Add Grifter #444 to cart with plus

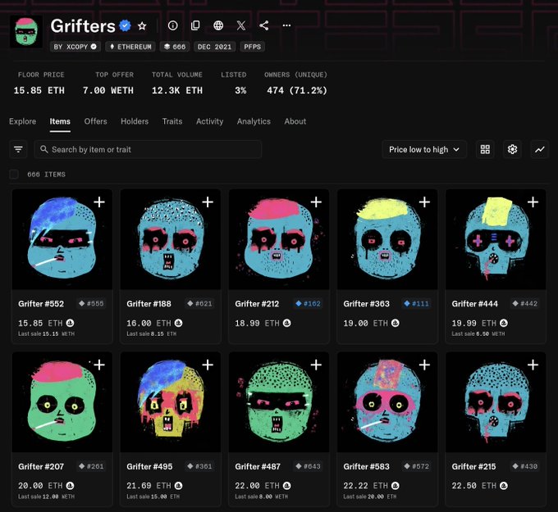coord(533,202)
